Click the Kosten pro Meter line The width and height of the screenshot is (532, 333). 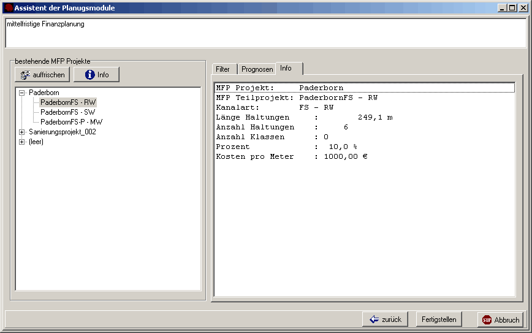292,156
